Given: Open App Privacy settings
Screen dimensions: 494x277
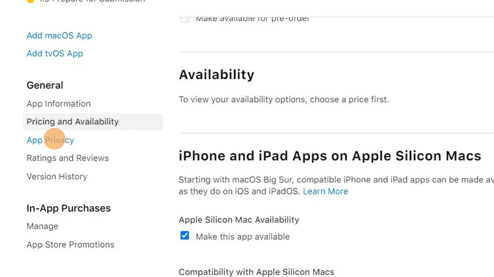Looking at the screenshot, I should [50, 140].
